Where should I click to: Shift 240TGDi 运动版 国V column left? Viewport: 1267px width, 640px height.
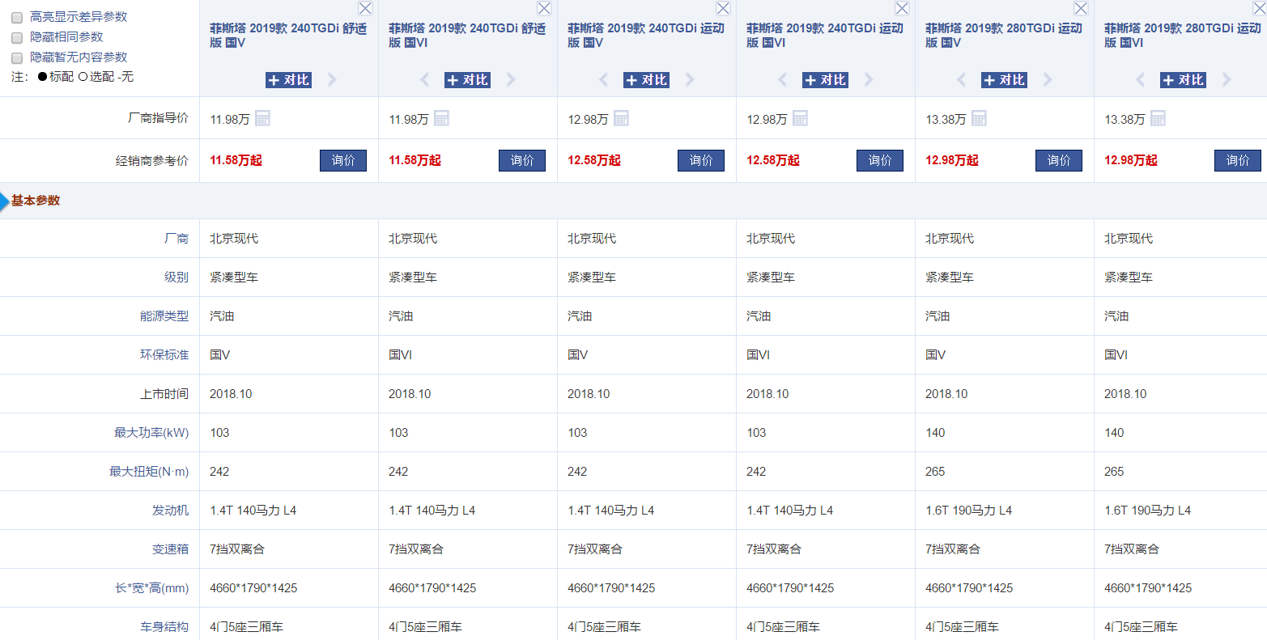point(603,79)
